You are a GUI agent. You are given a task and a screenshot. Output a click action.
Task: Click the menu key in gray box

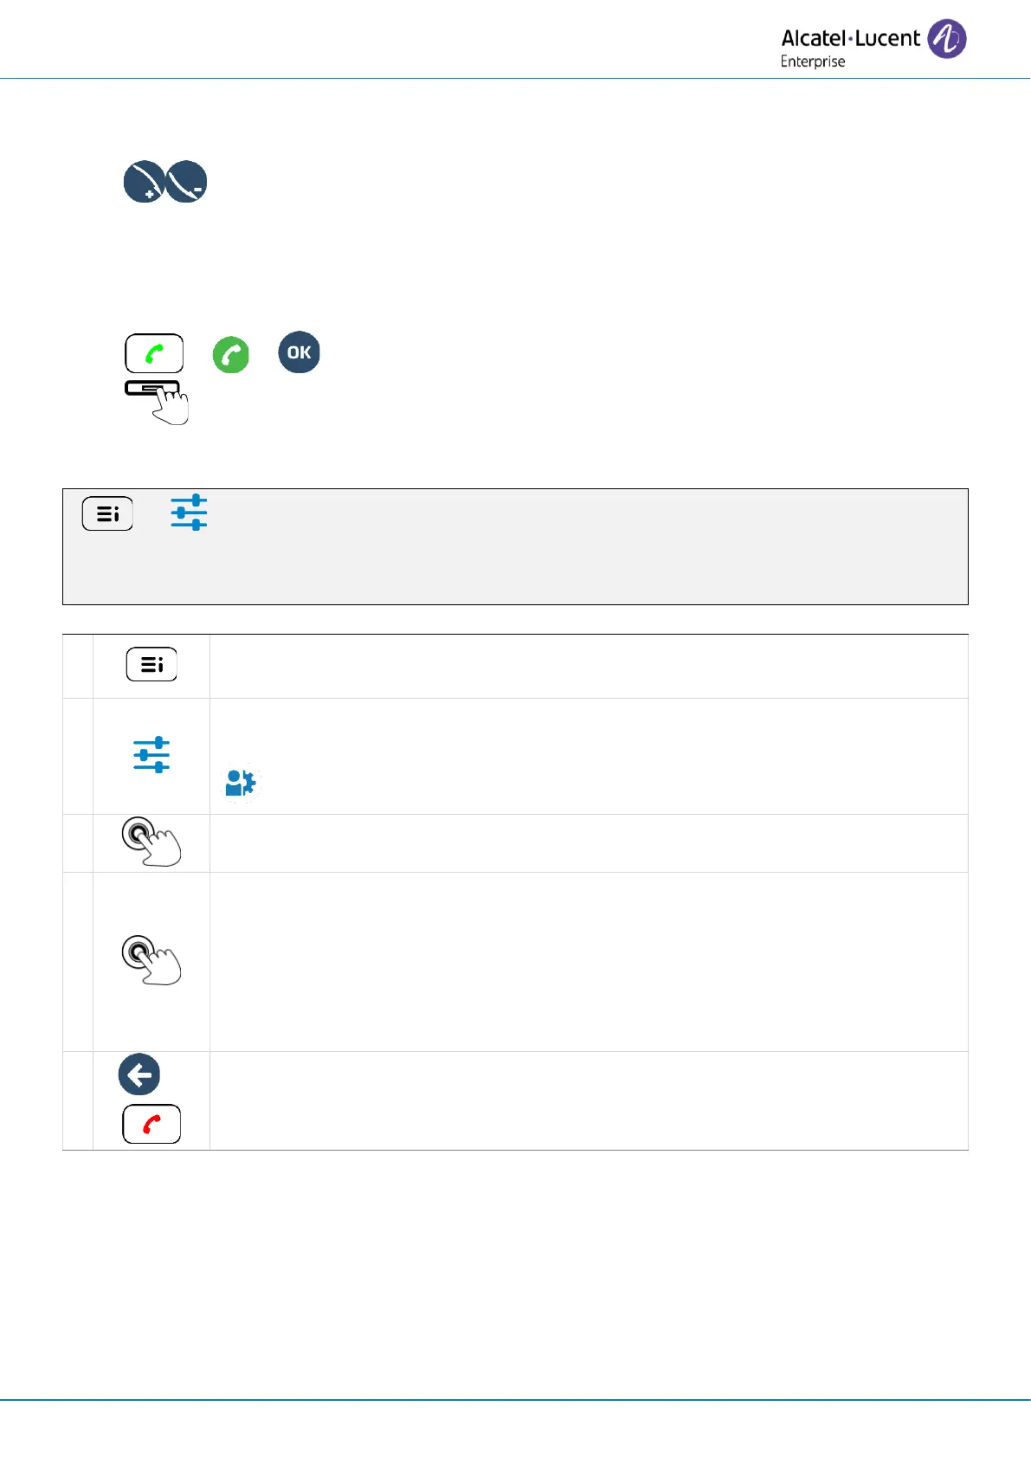pos(107,513)
